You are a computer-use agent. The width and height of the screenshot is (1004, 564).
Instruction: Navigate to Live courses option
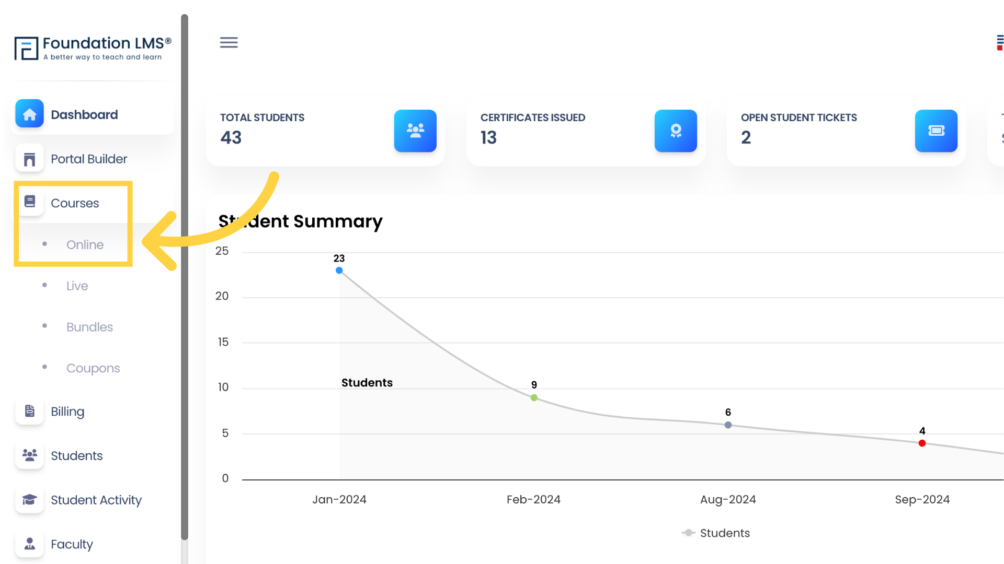[x=77, y=285]
